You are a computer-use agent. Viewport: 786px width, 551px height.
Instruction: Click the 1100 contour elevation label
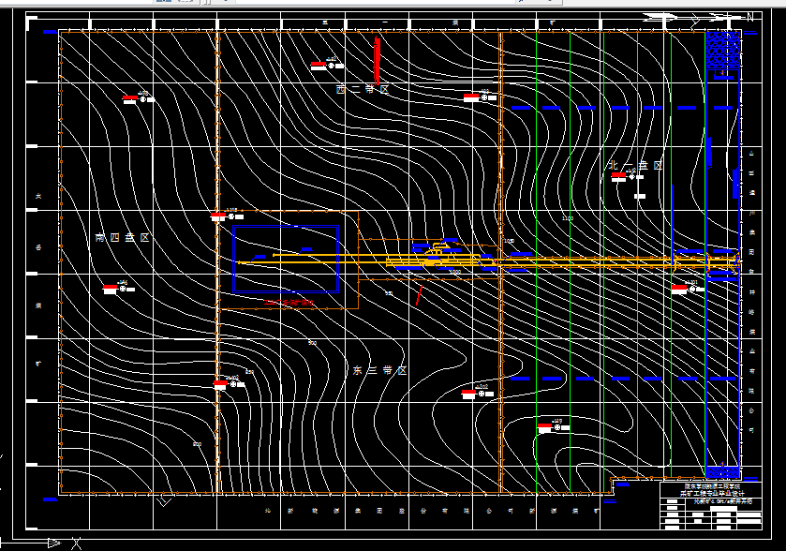pyautogui.click(x=568, y=218)
